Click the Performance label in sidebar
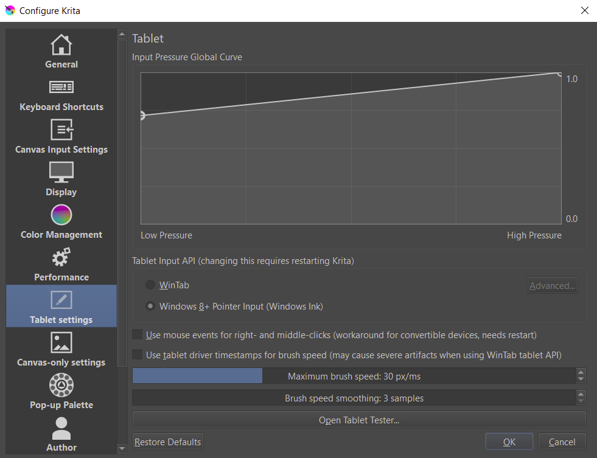Screen dimensions: 597x458 61,277
